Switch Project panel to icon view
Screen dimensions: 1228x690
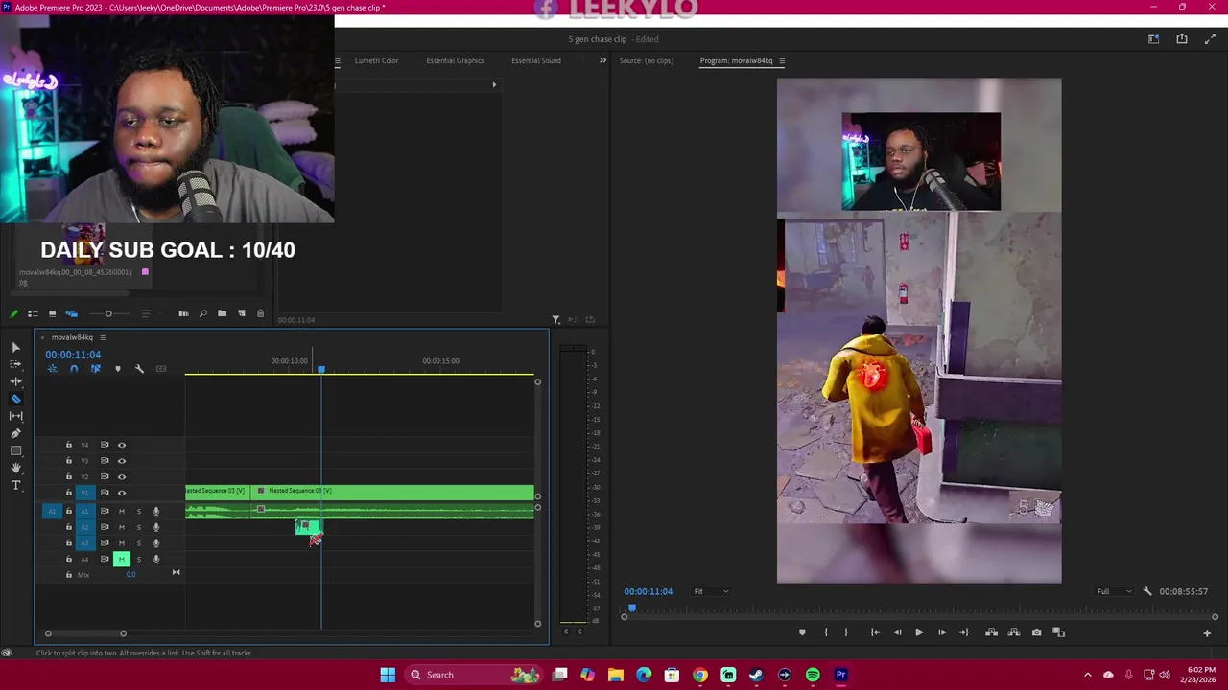[52, 313]
